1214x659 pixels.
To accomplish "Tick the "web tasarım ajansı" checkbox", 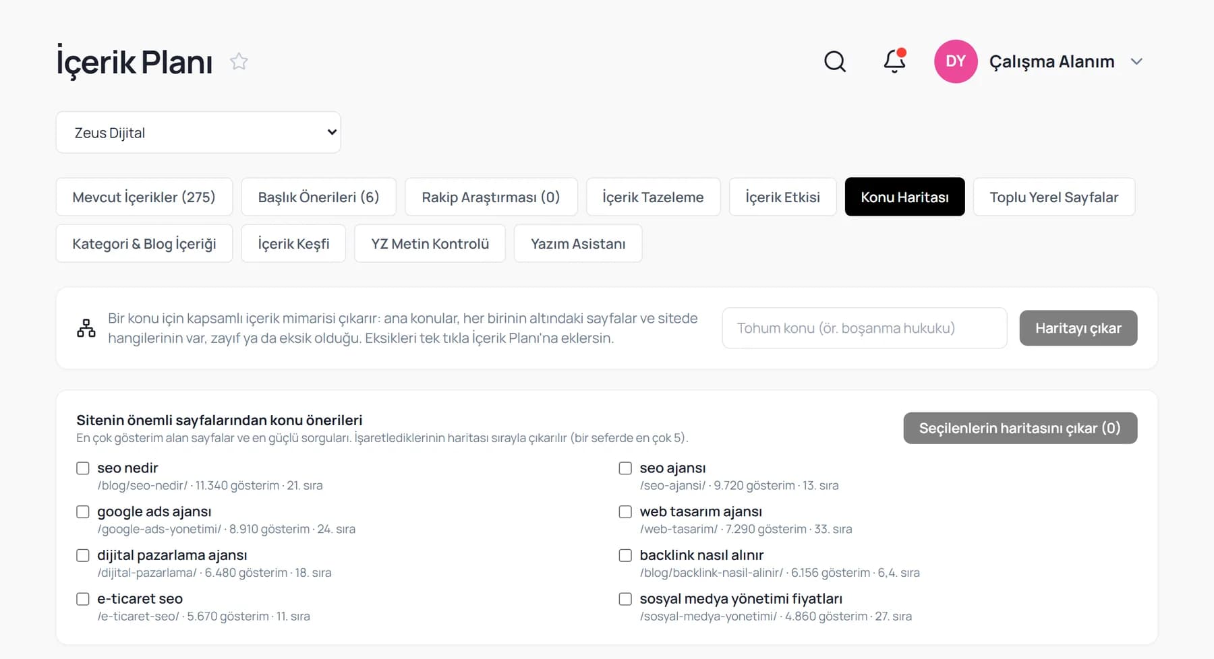I will (625, 511).
